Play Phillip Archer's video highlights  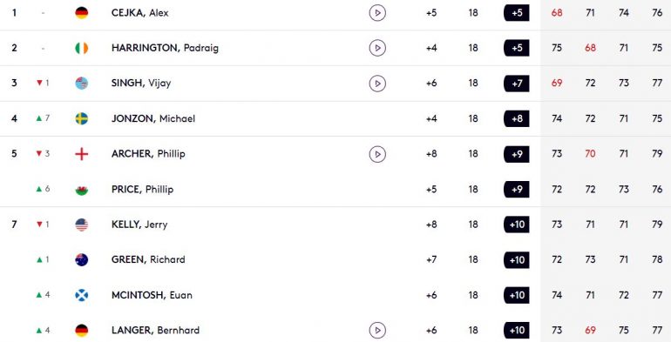tap(377, 154)
